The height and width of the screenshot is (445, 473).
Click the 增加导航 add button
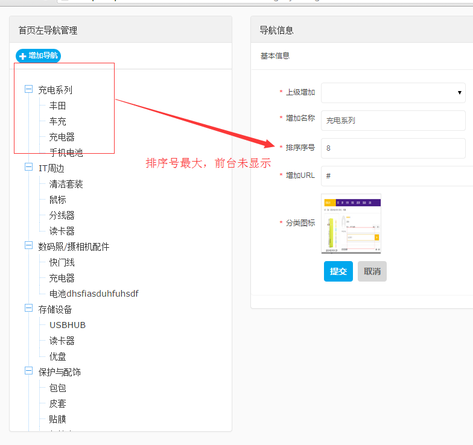(38, 55)
